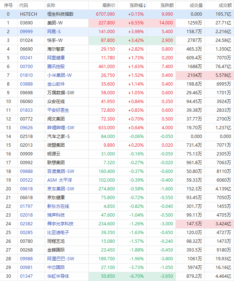Click change +6.55% cell
This screenshot has height=281, width=234.
[136, 23]
